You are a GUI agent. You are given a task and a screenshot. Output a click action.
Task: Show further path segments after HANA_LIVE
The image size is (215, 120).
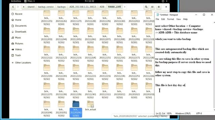click(125, 7)
